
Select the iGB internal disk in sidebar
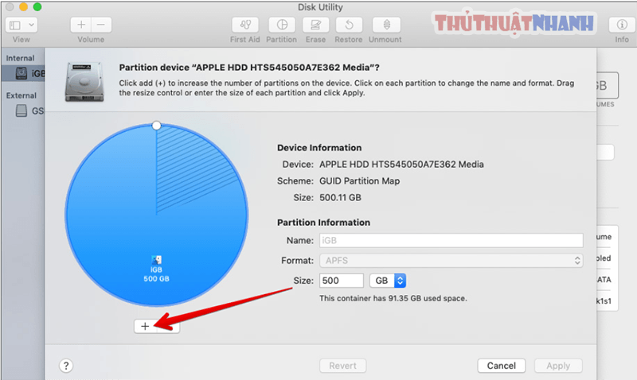pos(25,73)
